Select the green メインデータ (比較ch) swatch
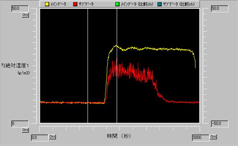This screenshot has width=238, height=146. (x=117, y=4)
